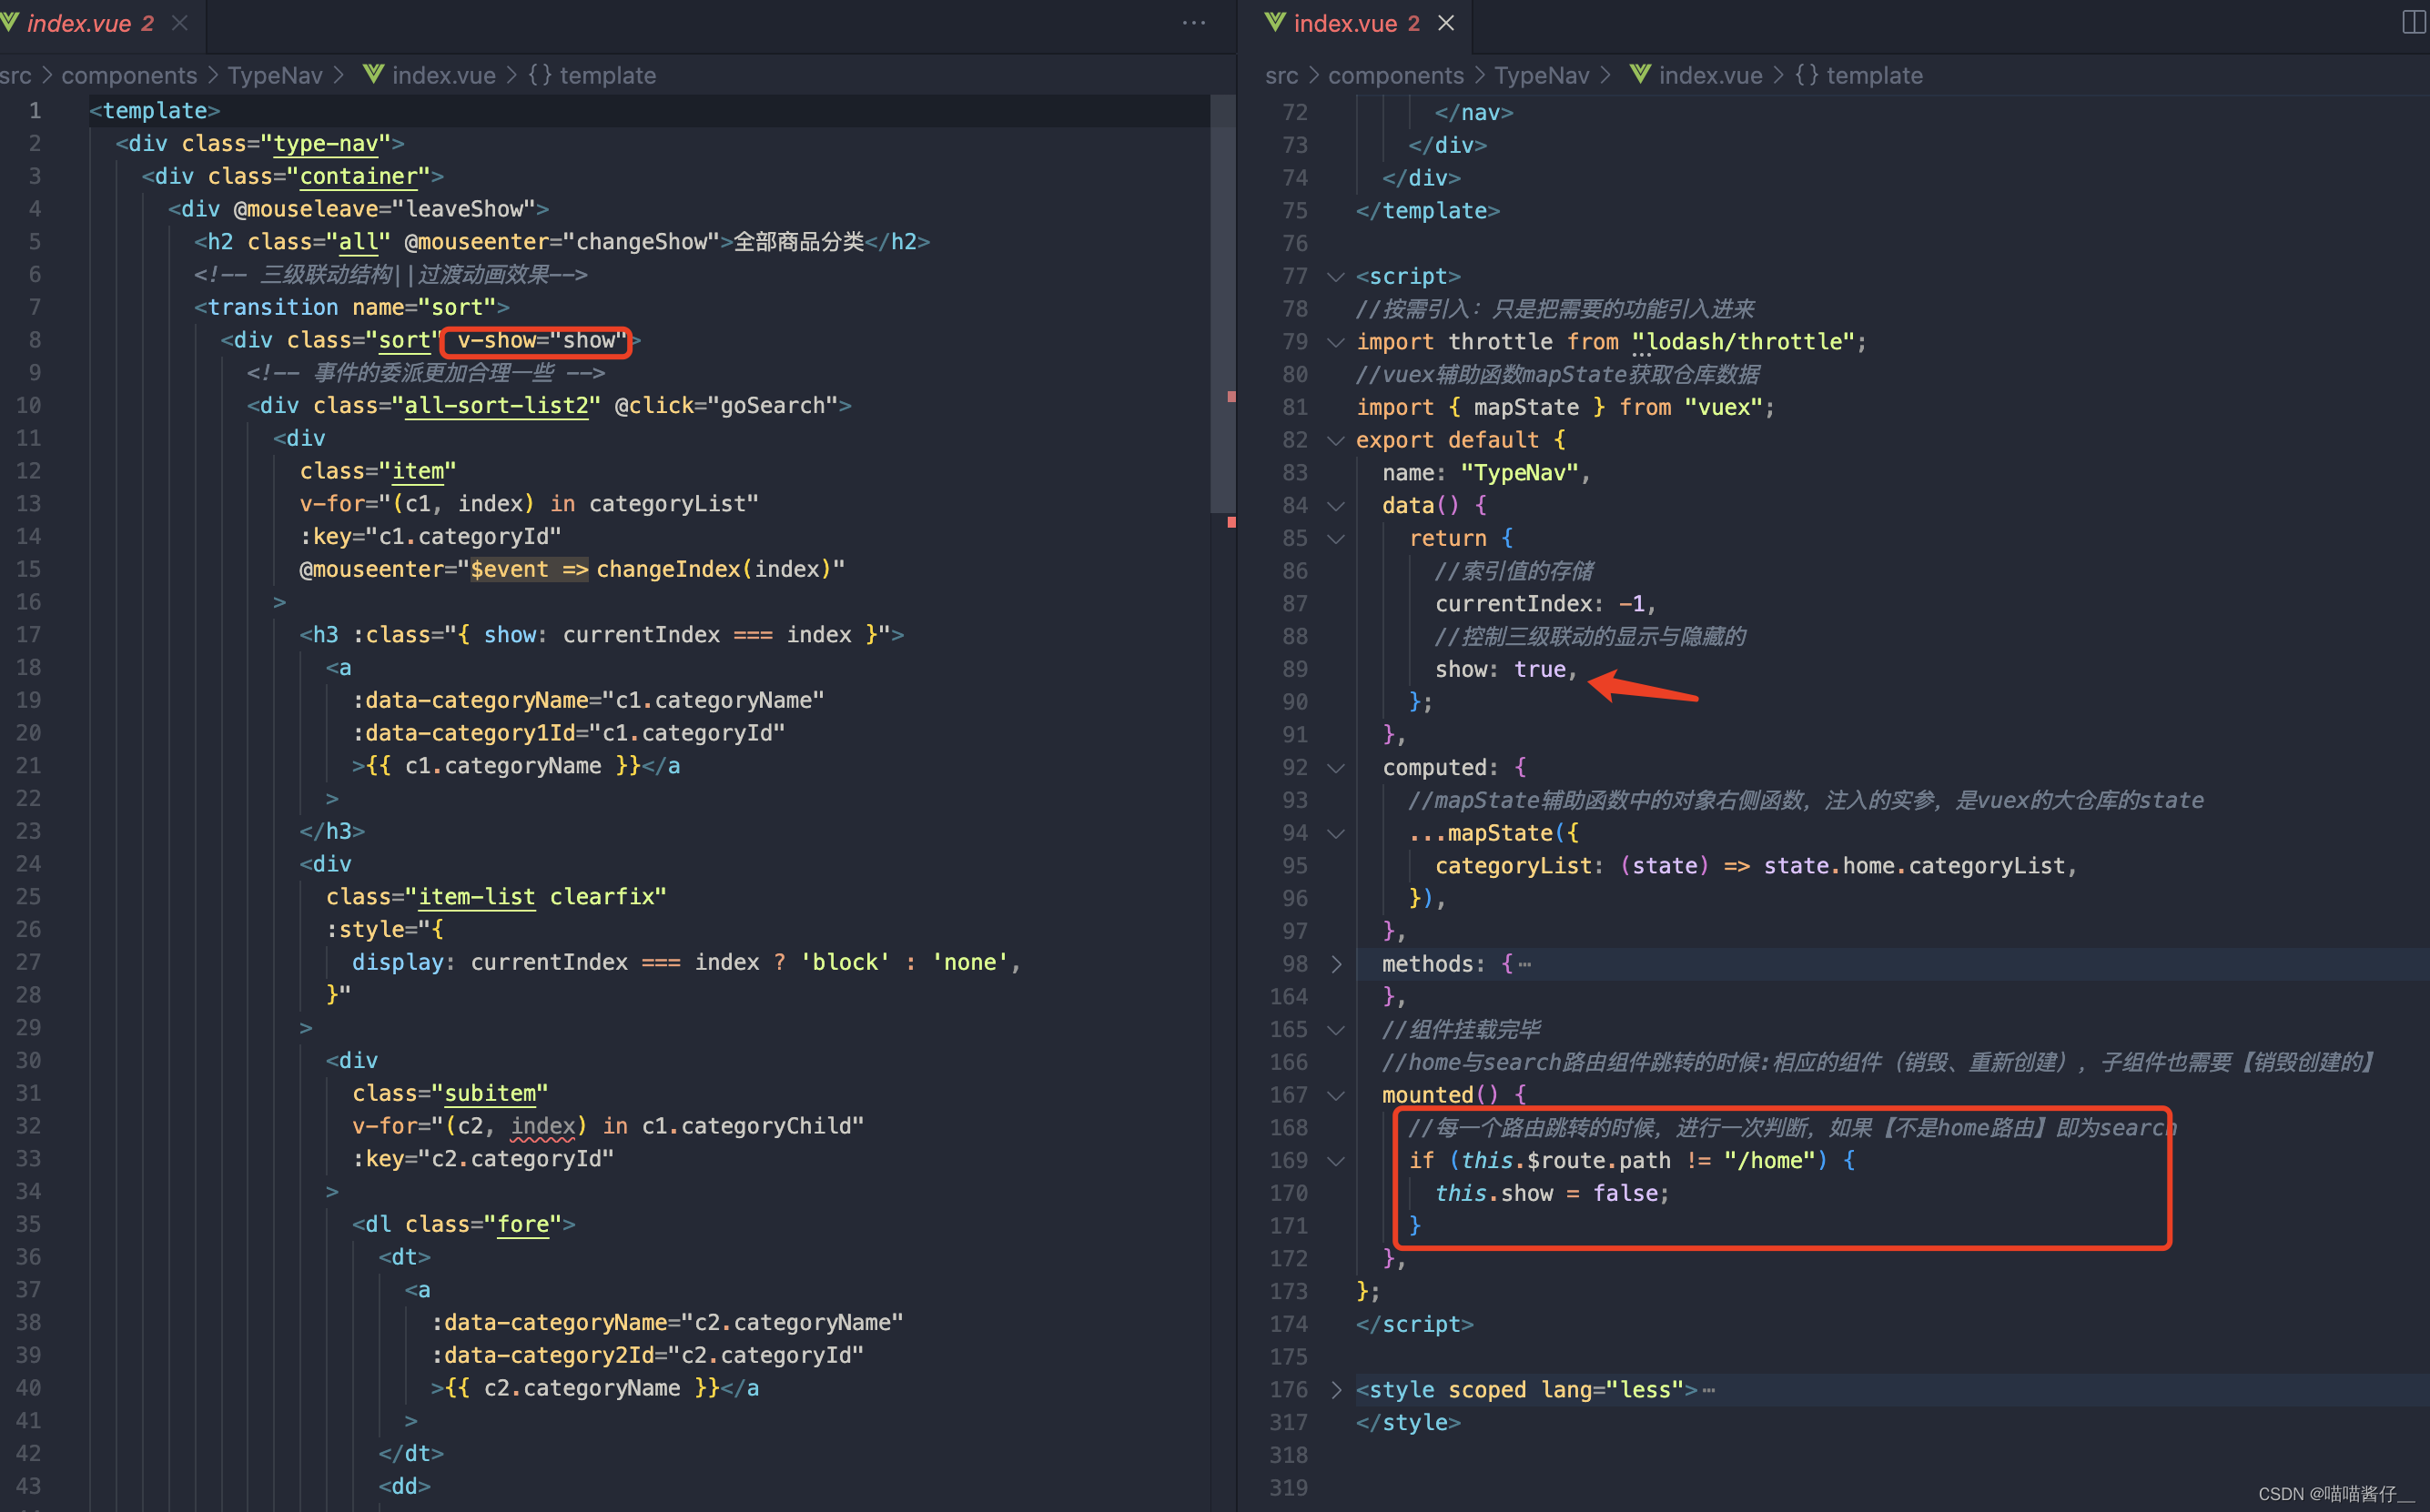Expand the folded methods block
This screenshot has width=2430, height=1512.
(x=1335, y=964)
